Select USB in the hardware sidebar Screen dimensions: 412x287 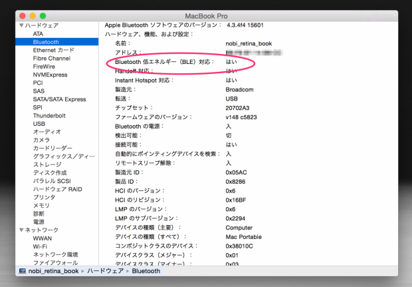(39, 124)
